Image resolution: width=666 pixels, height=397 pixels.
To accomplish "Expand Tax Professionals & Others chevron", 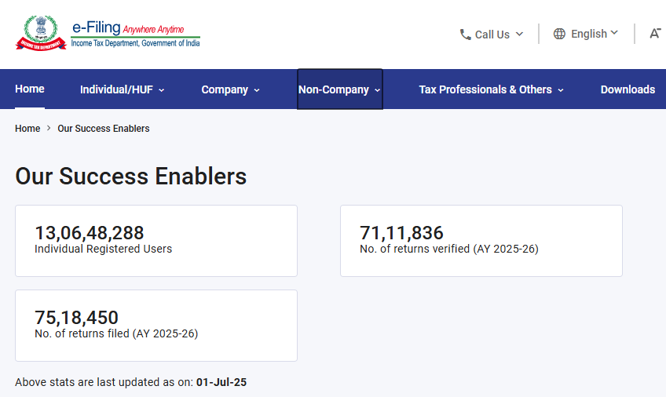I will 561,90.
